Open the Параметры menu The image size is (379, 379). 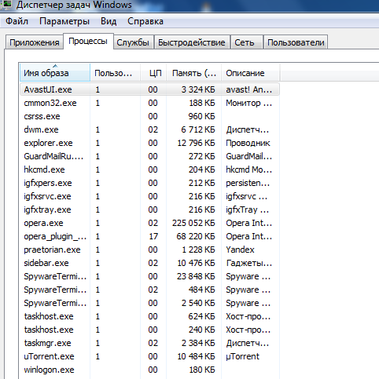[x=64, y=21]
